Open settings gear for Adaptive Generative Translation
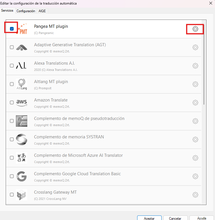 coord(195,47)
